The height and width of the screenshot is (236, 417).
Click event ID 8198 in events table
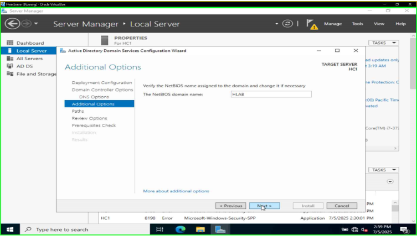click(150, 218)
